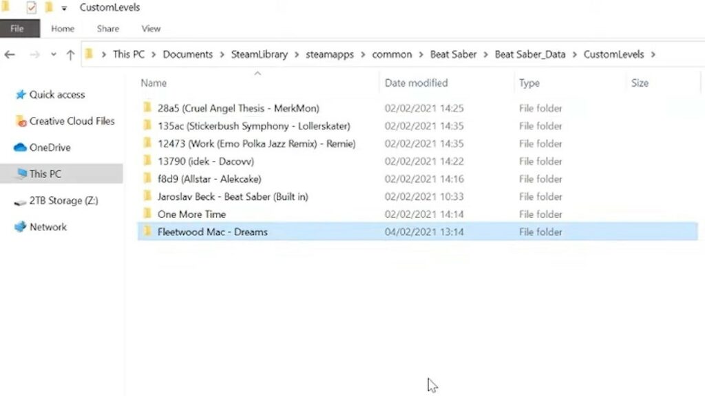Switch to the View ribbon tab
Viewport: 705px width, 396px height.
151,29
